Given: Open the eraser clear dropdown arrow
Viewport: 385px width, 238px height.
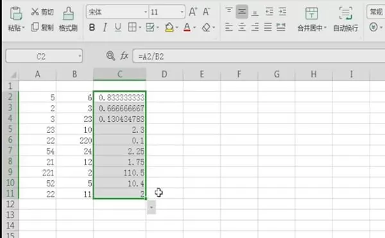Looking at the screenshot, I should (214, 28).
